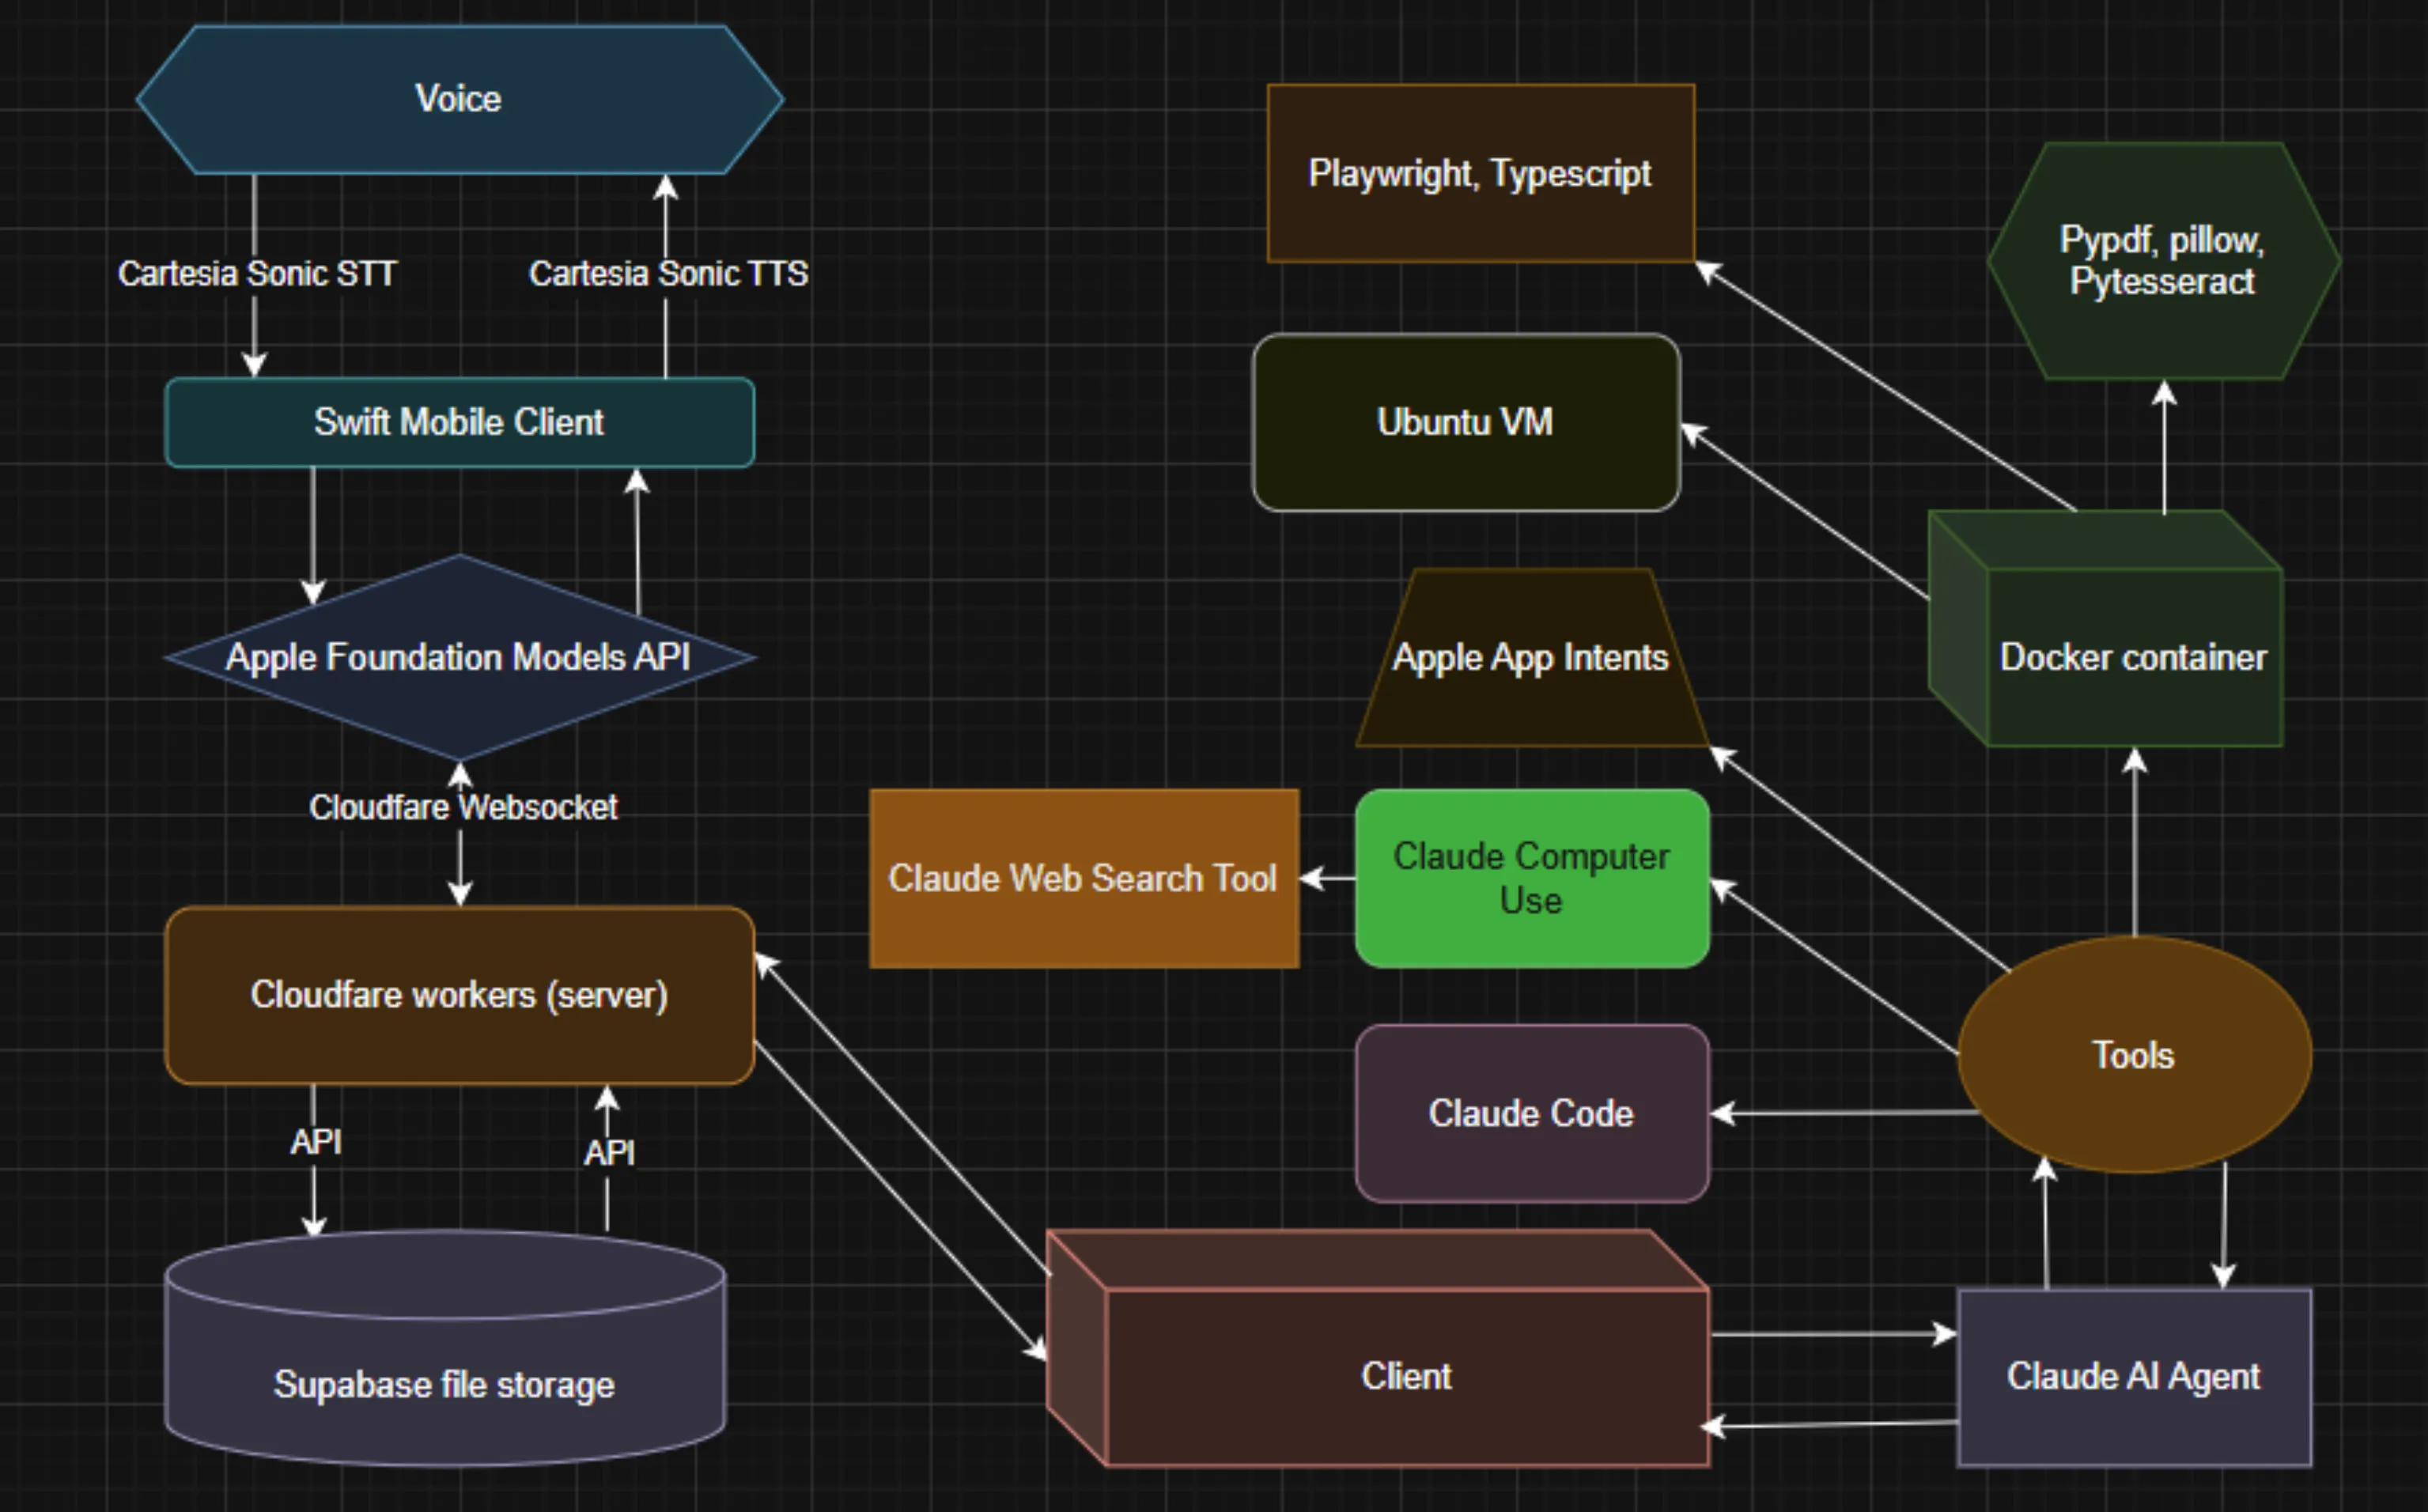2428x1512 pixels.
Task: Select the Docker container cube
Action: pyautogui.click(x=2133, y=657)
